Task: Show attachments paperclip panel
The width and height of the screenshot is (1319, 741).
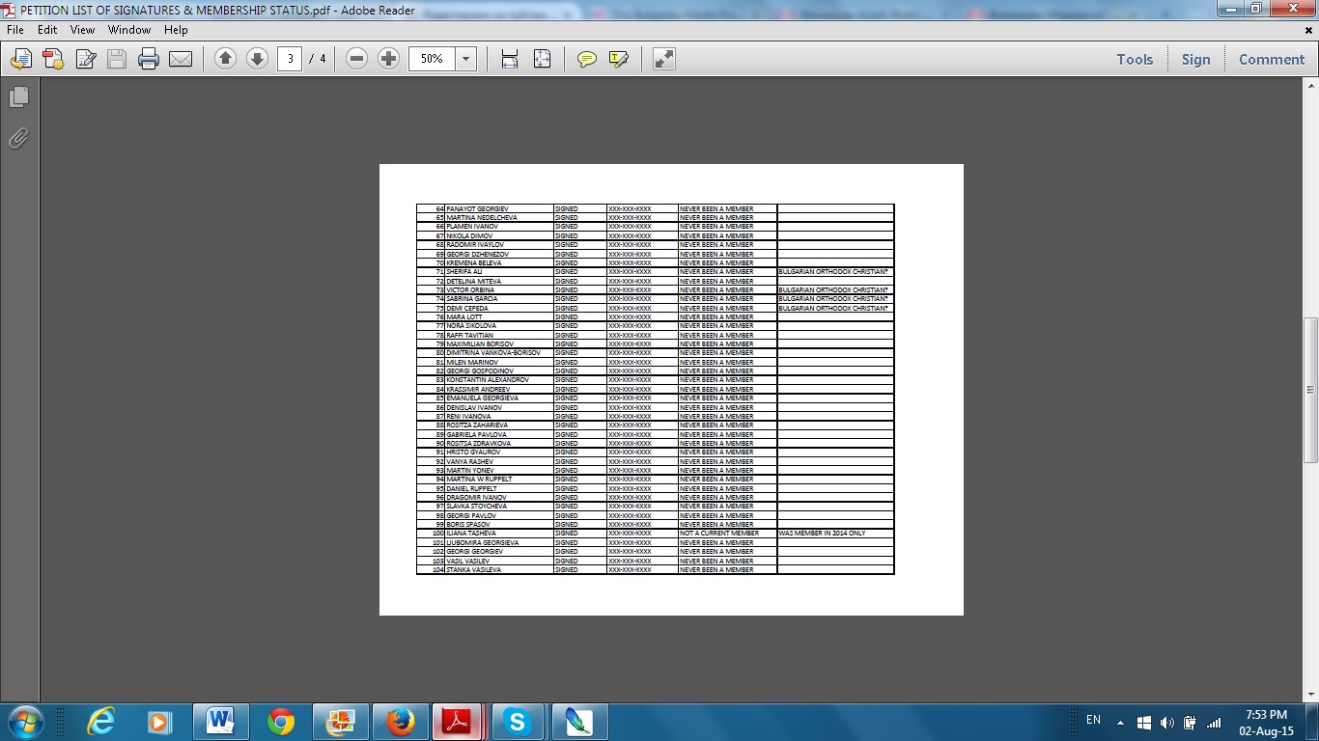Action: pos(18,139)
